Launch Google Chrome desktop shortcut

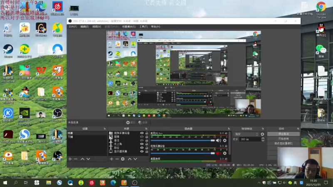coord(321,10)
